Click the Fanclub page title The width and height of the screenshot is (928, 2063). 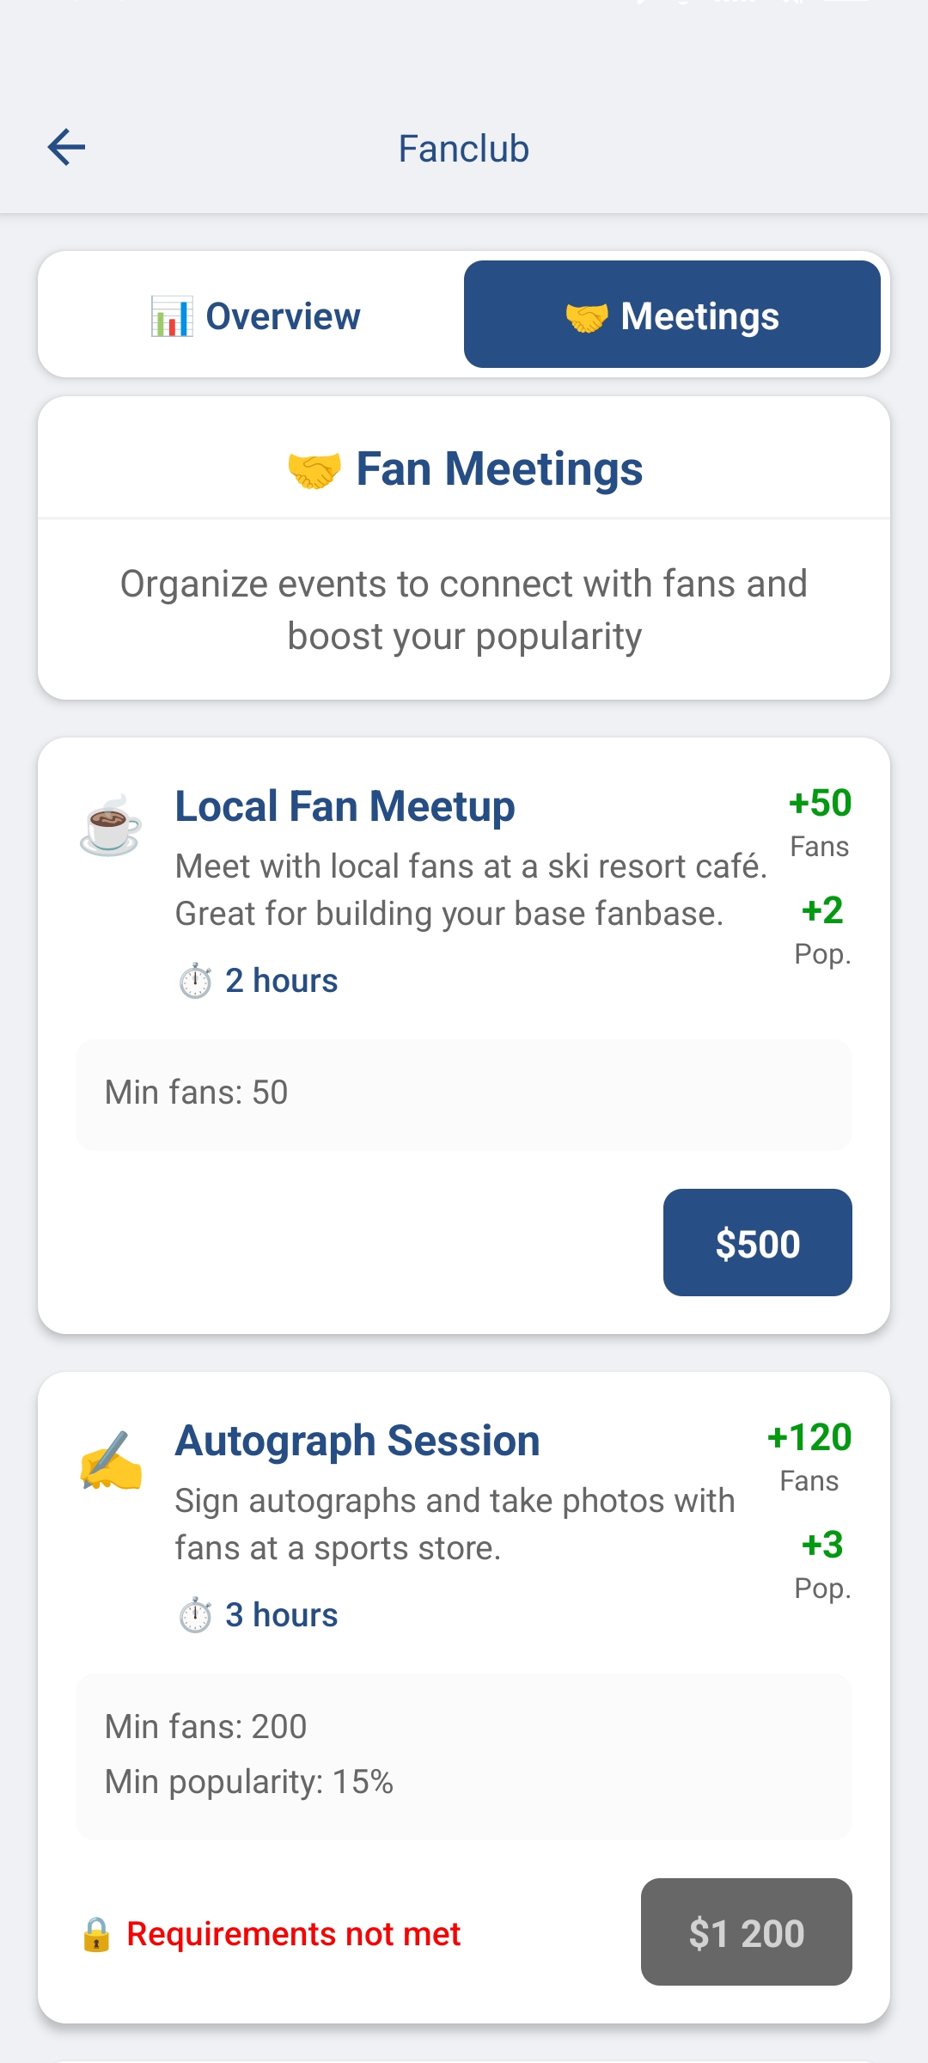(464, 149)
